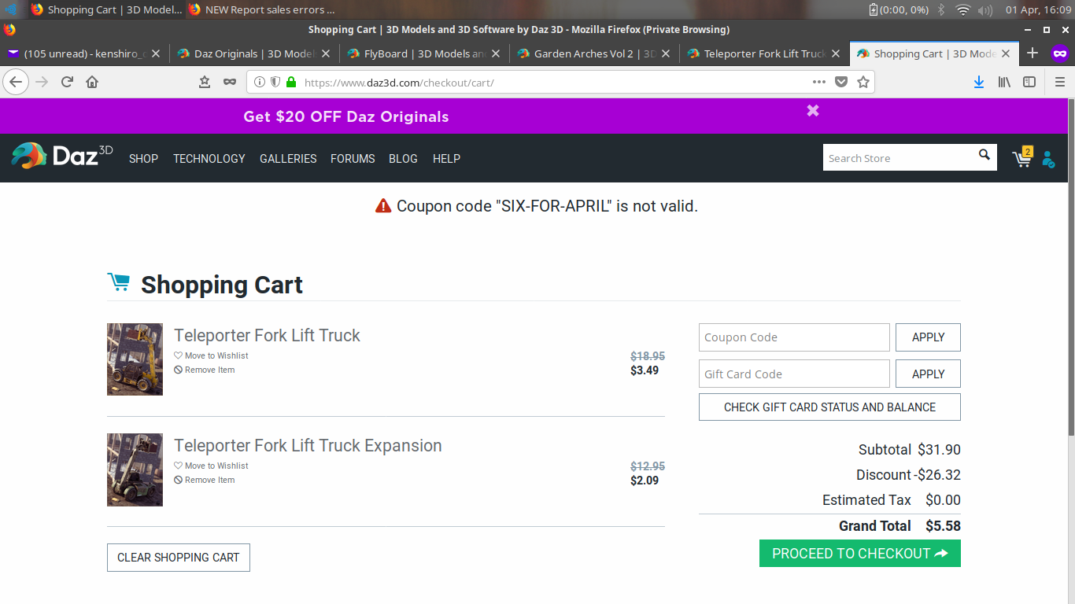Apply the entered coupon code

[x=928, y=337]
